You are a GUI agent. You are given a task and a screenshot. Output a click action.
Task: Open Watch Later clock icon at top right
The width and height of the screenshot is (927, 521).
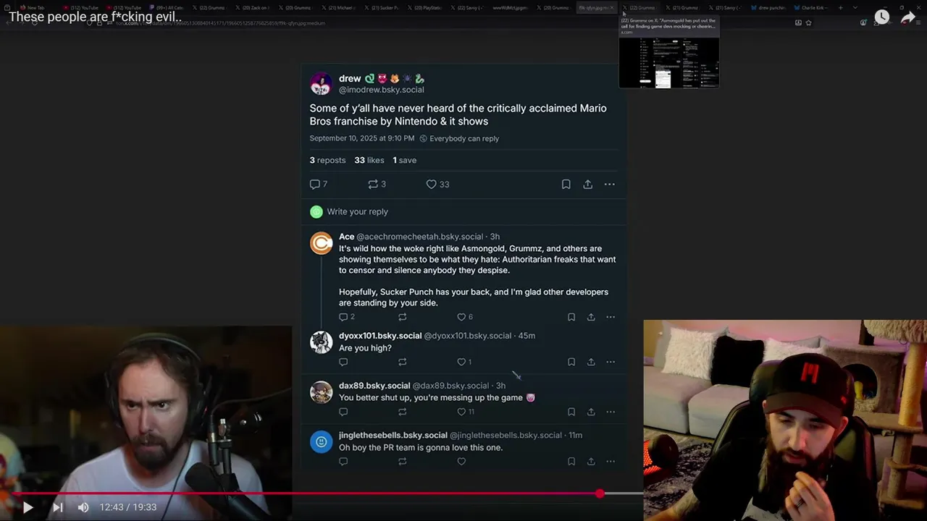pos(881,17)
